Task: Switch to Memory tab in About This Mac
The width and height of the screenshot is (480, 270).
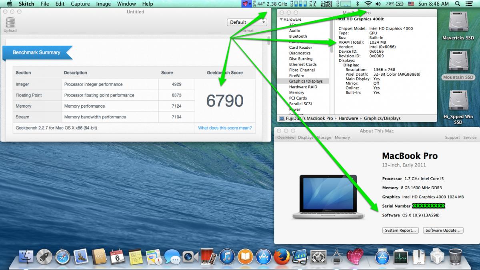Action: click(342, 138)
